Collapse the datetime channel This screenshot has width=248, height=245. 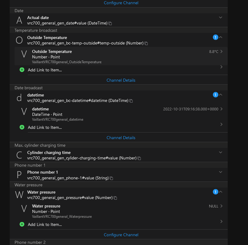(x=221, y=95)
